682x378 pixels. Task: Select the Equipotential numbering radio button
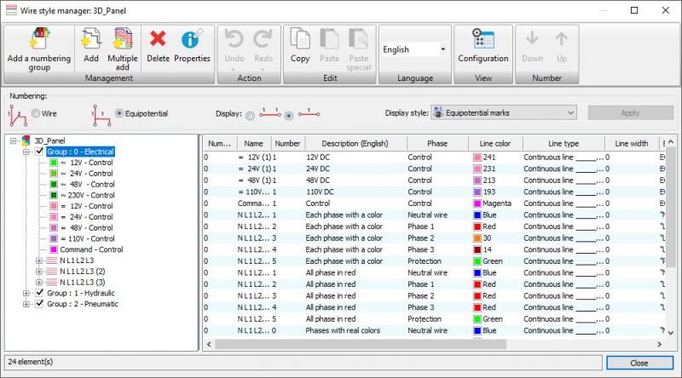pos(119,112)
